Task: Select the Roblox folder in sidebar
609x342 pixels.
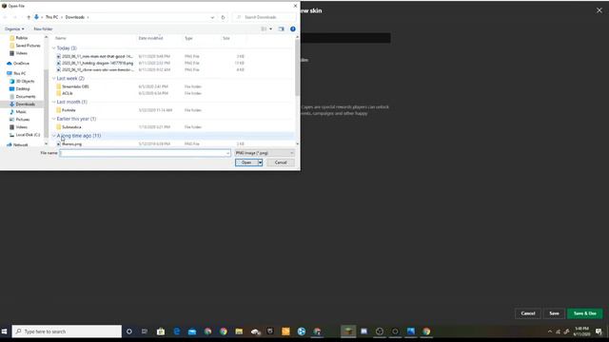Action: 22,38
